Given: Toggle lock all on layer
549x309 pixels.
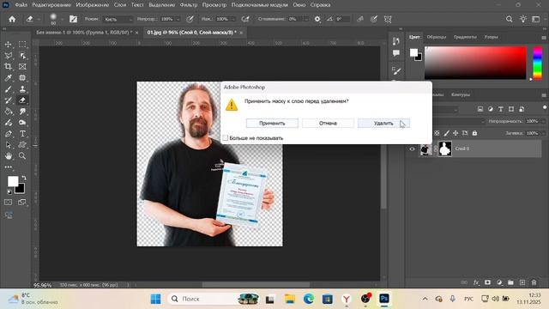Looking at the screenshot, I should (474, 133).
